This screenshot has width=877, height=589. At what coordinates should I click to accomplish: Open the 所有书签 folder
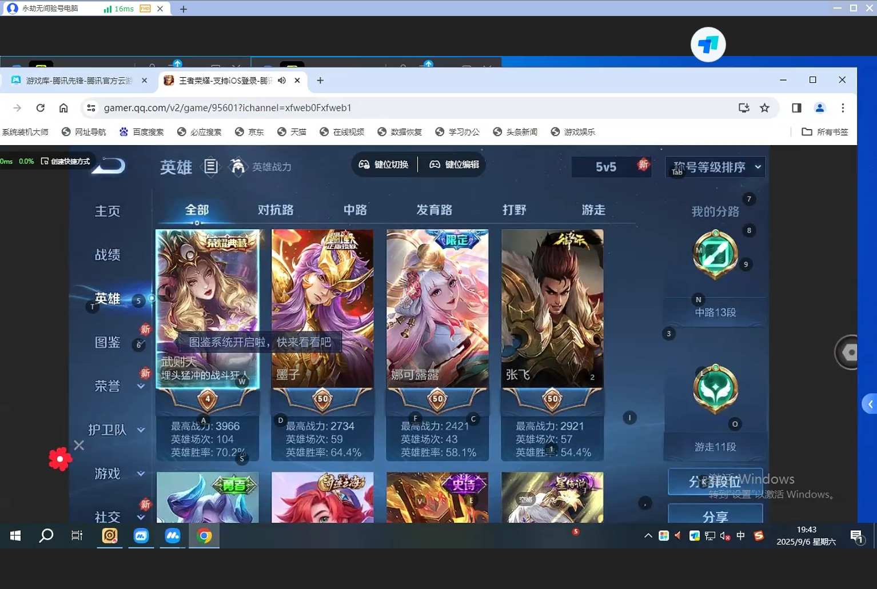click(x=825, y=132)
